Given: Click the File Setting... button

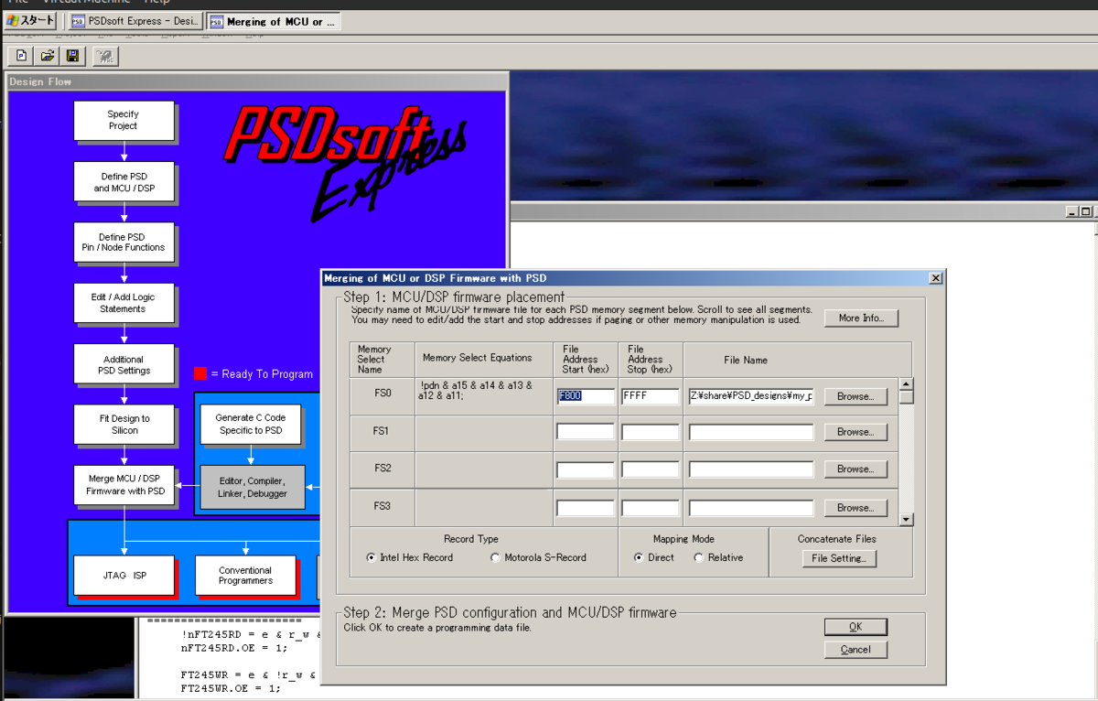Looking at the screenshot, I should click(838, 558).
